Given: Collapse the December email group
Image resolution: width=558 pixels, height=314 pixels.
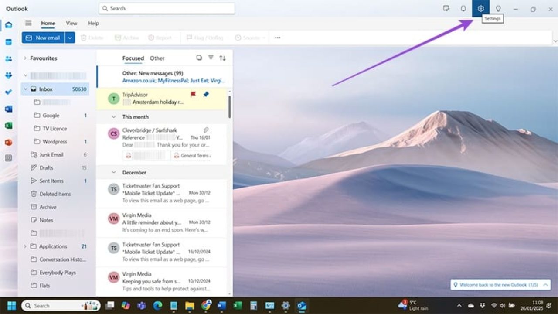Looking at the screenshot, I should point(114,172).
